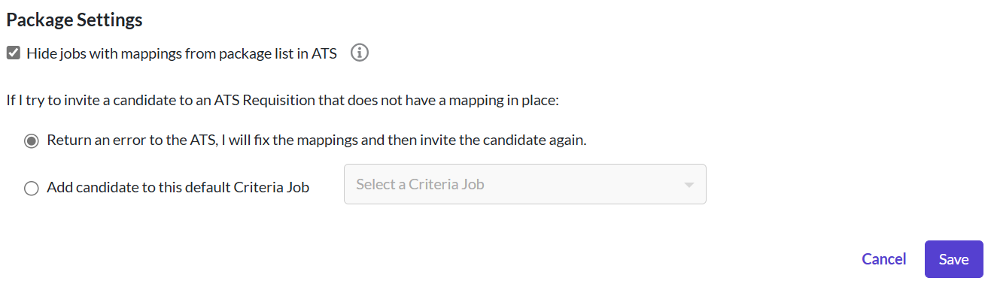Screen dimensions: 991x284
Task: Cancel the package settings changes
Action: click(884, 259)
